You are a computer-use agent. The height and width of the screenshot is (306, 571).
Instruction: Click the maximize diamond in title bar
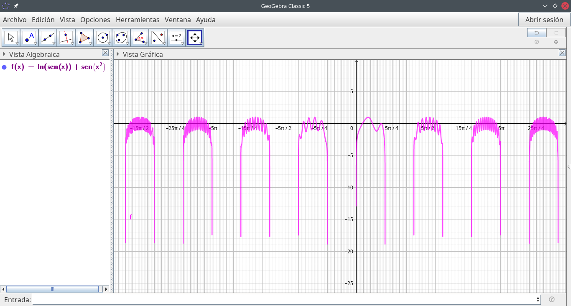pos(555,6)
